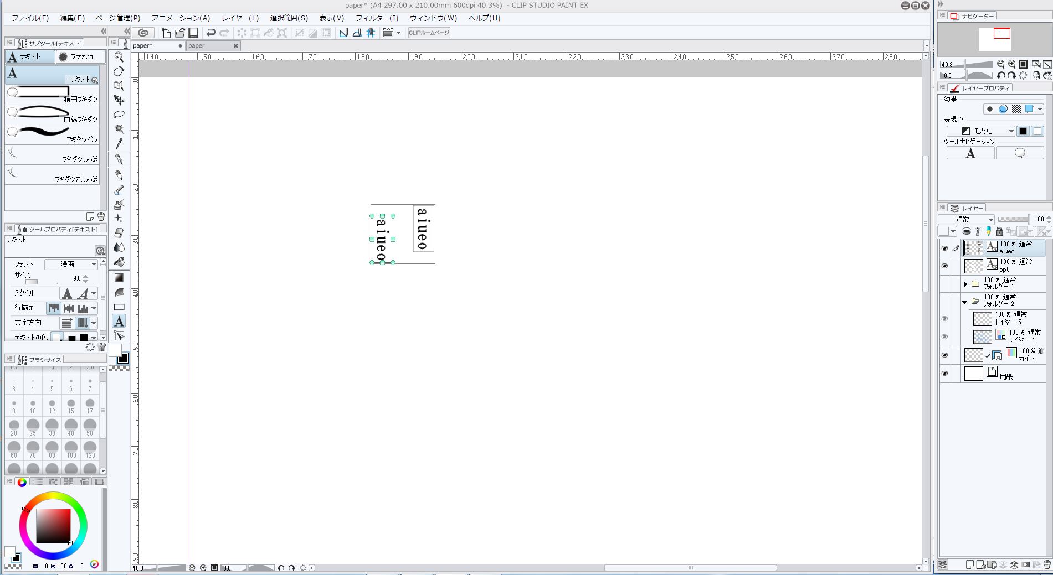Open the フィルター(I) menu

tap(377, 18)
